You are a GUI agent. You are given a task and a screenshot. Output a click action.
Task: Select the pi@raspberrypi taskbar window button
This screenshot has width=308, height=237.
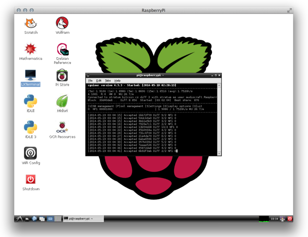click(83, 219)
